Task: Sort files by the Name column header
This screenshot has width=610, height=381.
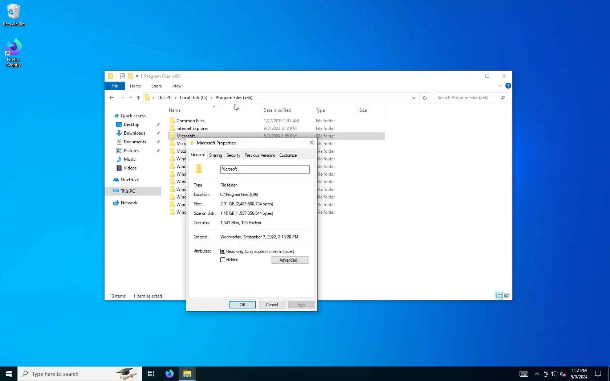Action: (214, 110)
